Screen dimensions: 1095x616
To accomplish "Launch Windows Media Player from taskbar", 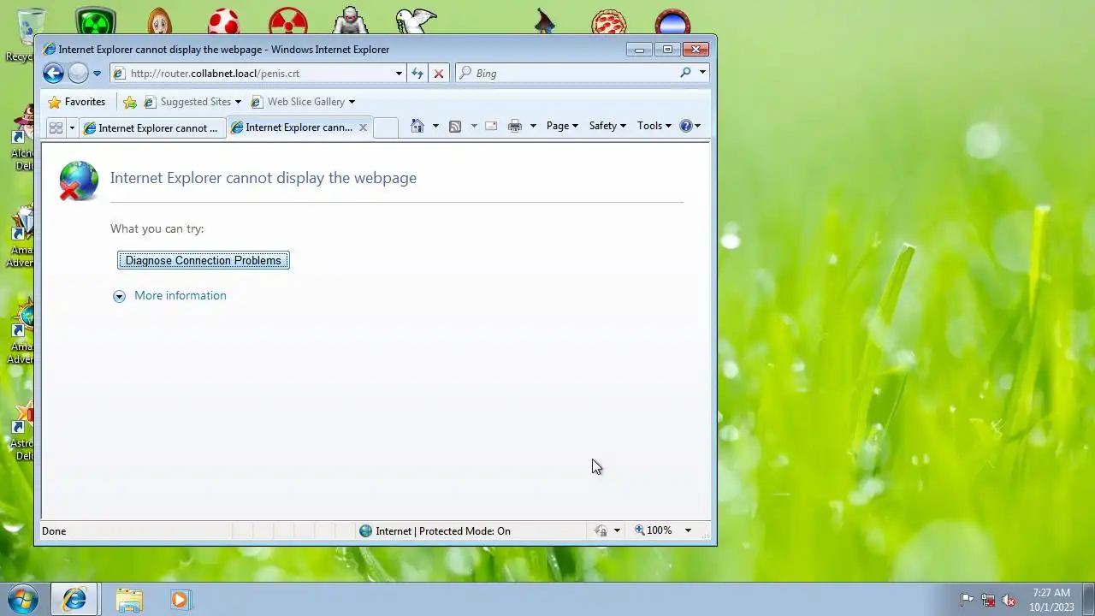I will pyautogui.click(x=180, y=600).
